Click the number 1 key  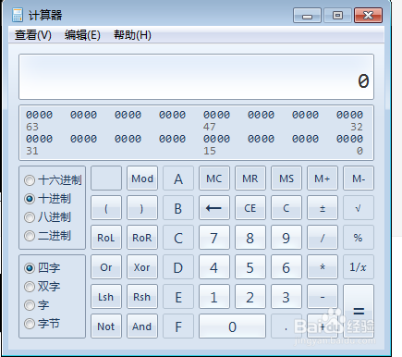point(214,297)
